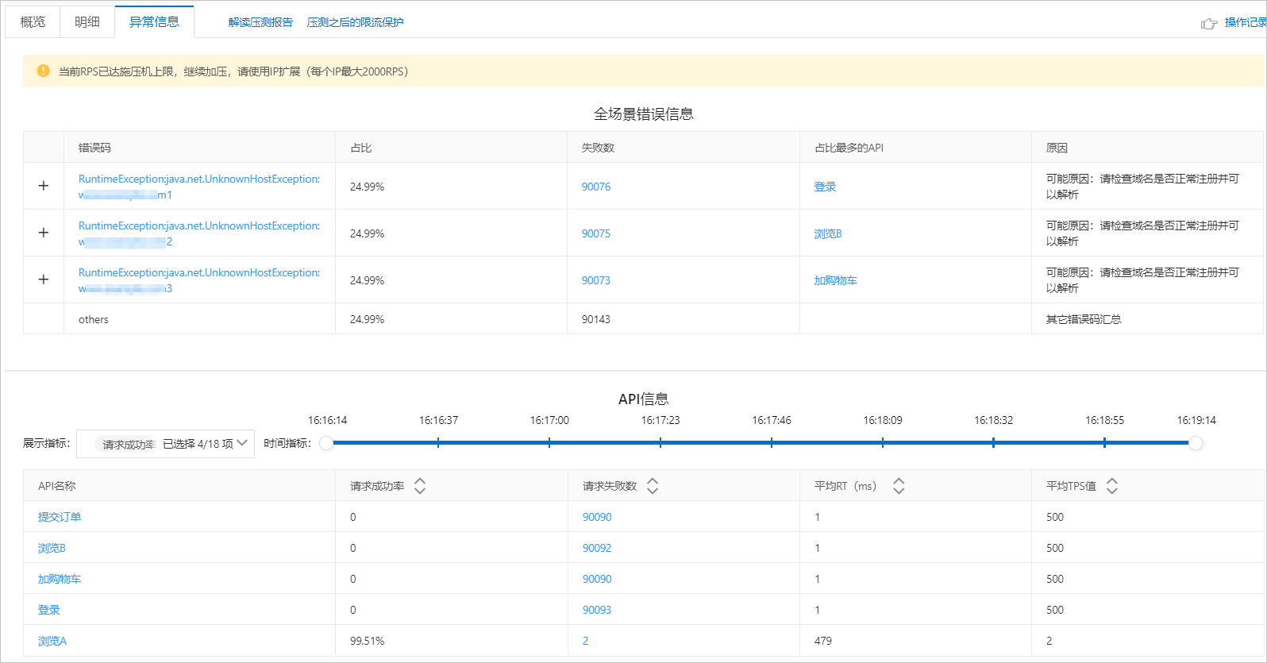This screenshot has width=1267, height=663.
Task: Click the 16:18:09 marker on the timeline
Action: click(883, 443)
